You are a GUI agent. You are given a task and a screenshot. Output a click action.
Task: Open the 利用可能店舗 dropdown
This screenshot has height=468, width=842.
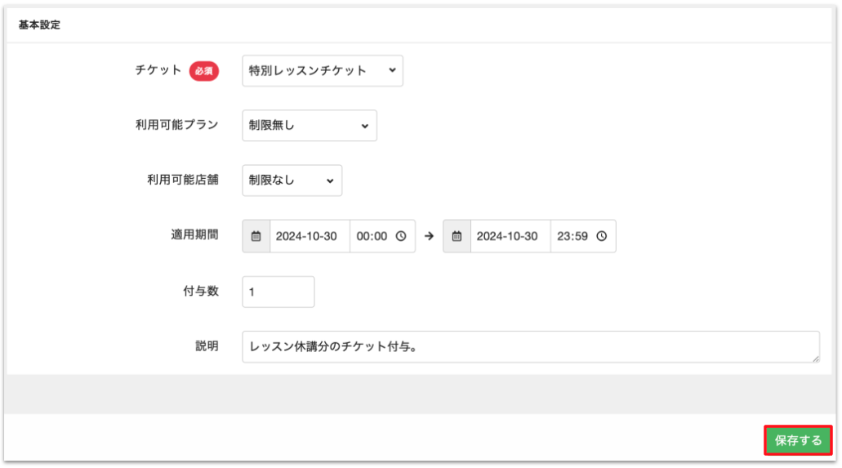[292, 181]
